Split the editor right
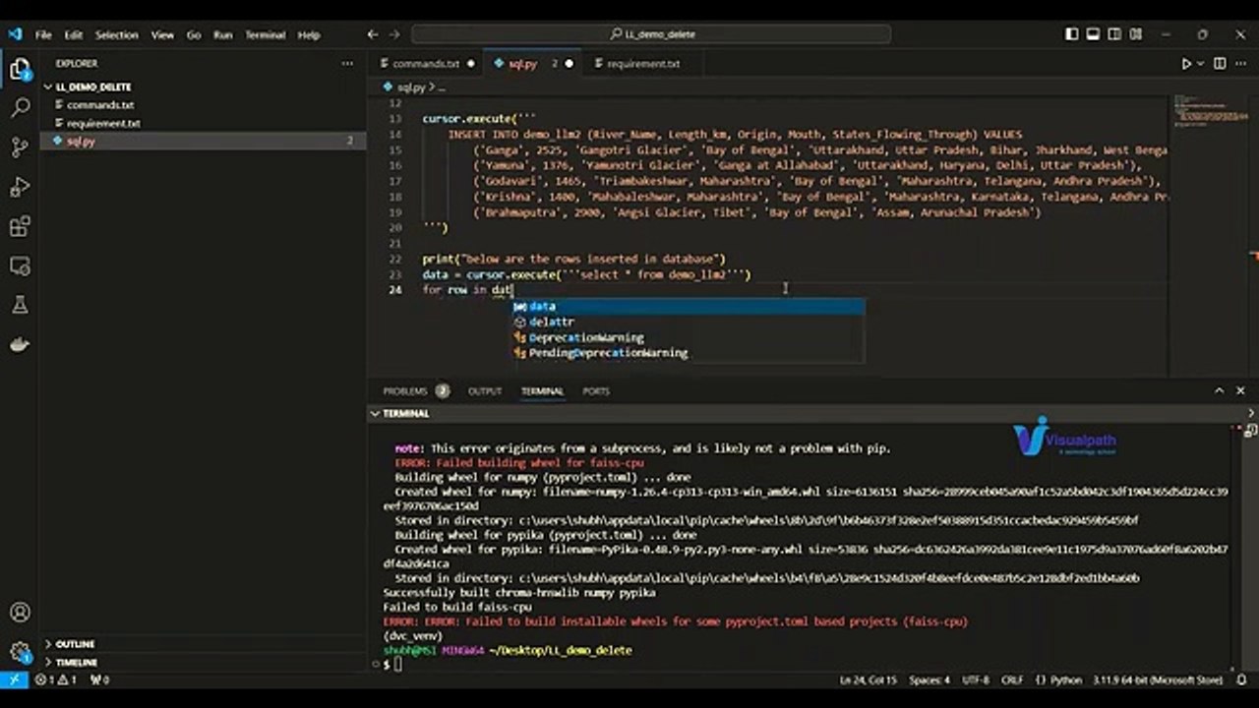Screen dimensions: 1259x708 pos(1220,64)
